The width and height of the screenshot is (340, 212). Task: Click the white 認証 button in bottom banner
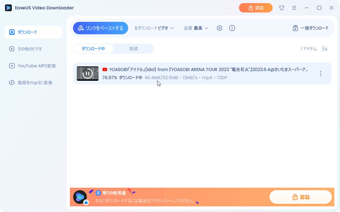click(301, 197)
